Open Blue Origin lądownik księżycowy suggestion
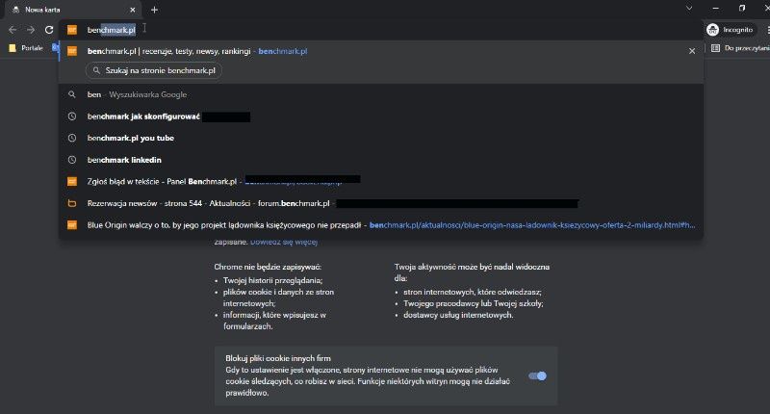Image resolution: width=770 pixels, height=414 pixels. pyautogui.click(x=380, y=225)
